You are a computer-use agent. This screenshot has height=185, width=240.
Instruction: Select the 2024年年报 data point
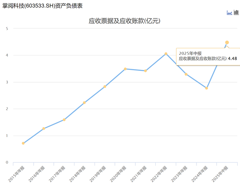pos(206,88)
